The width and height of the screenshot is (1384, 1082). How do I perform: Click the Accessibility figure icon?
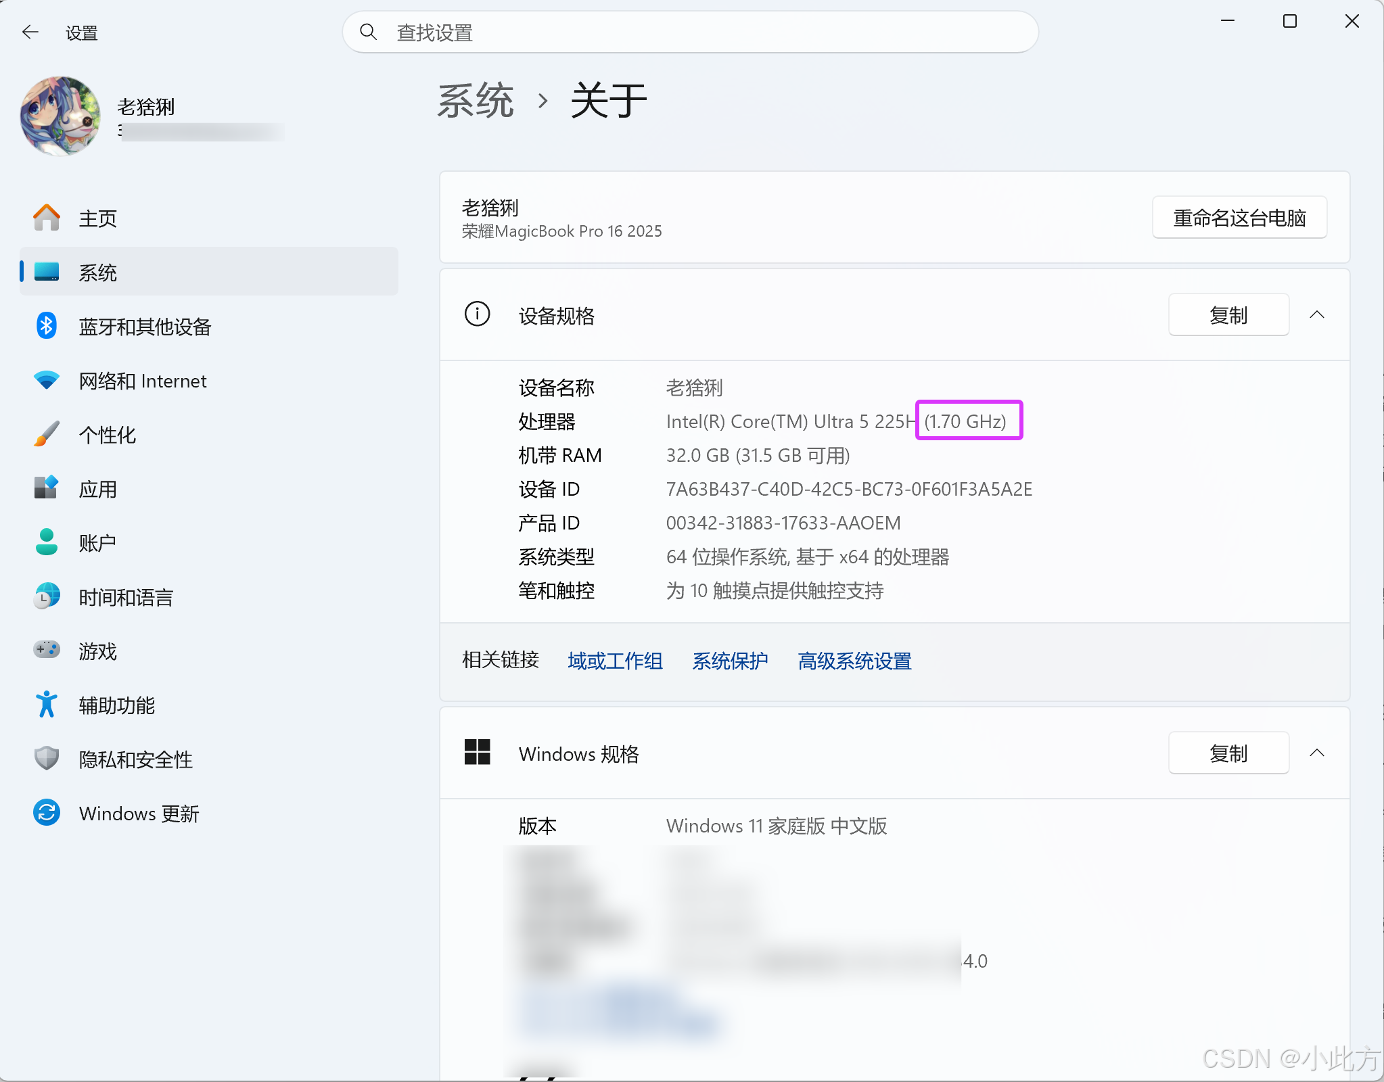tap(47, 705)
